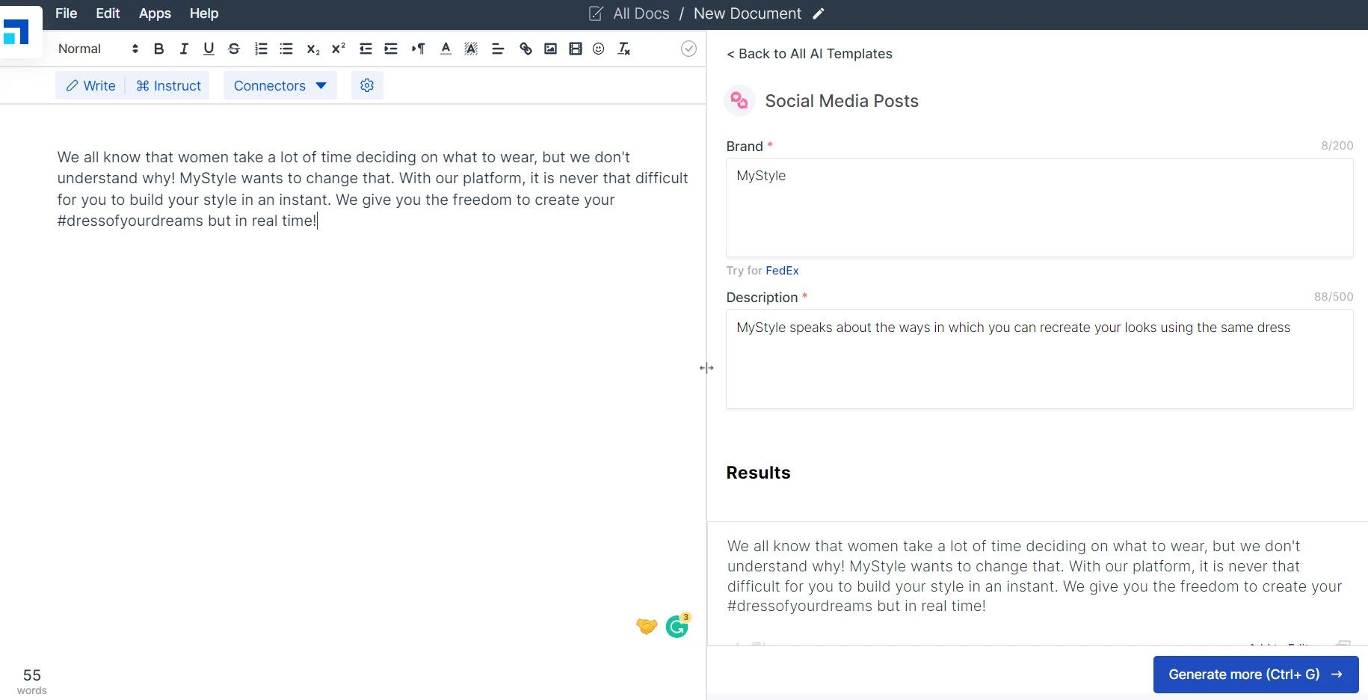
Task: Expand the Connectors dropdown
Action: (280, 85)
